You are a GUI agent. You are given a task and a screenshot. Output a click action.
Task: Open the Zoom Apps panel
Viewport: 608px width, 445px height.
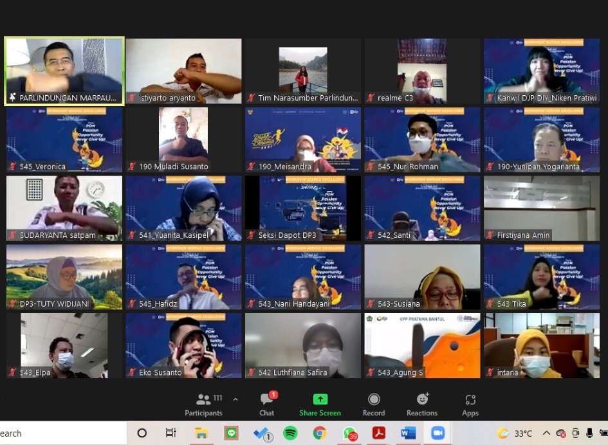(470, 405)
